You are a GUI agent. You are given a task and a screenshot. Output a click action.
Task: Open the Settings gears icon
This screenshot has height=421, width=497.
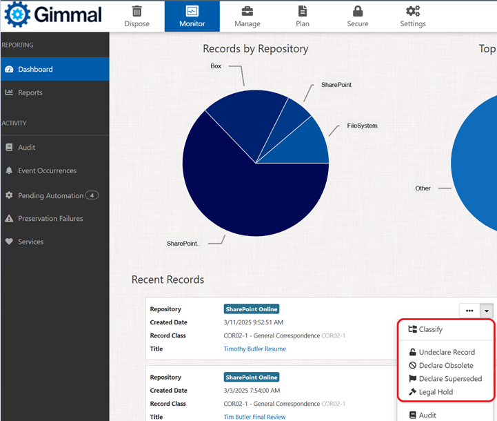(413, 11)
